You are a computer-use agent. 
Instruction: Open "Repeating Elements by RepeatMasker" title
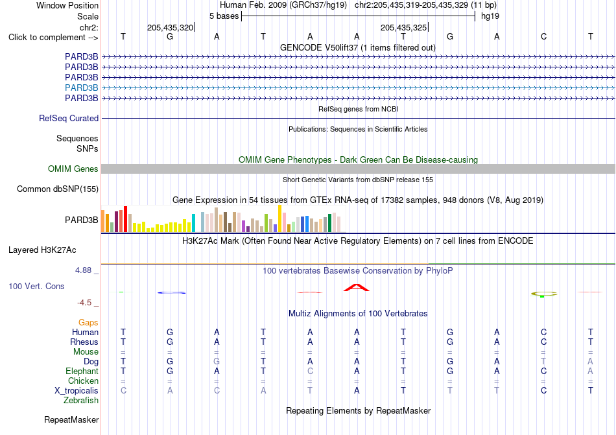click(x=358, y=411)
